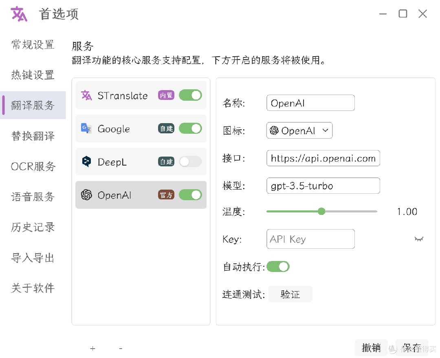440x358 pixels.
Task: Click the 保存 button
Action: tap(411, 348)
